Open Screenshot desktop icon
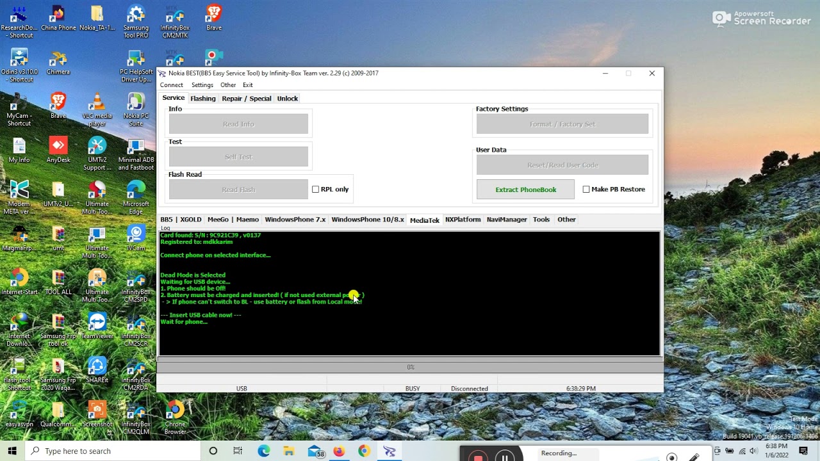820x461 pixels. (x=97, y=414)
